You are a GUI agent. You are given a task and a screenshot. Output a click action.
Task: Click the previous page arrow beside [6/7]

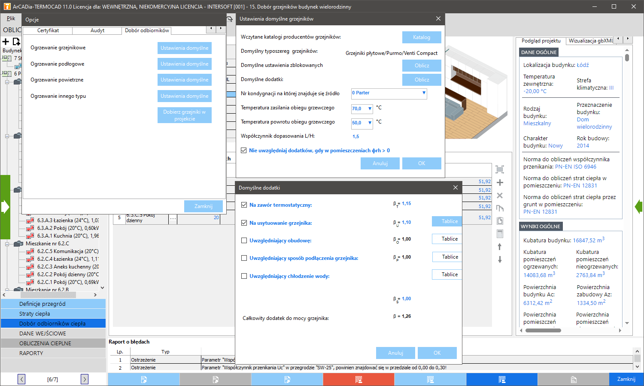tap(21, 379)
